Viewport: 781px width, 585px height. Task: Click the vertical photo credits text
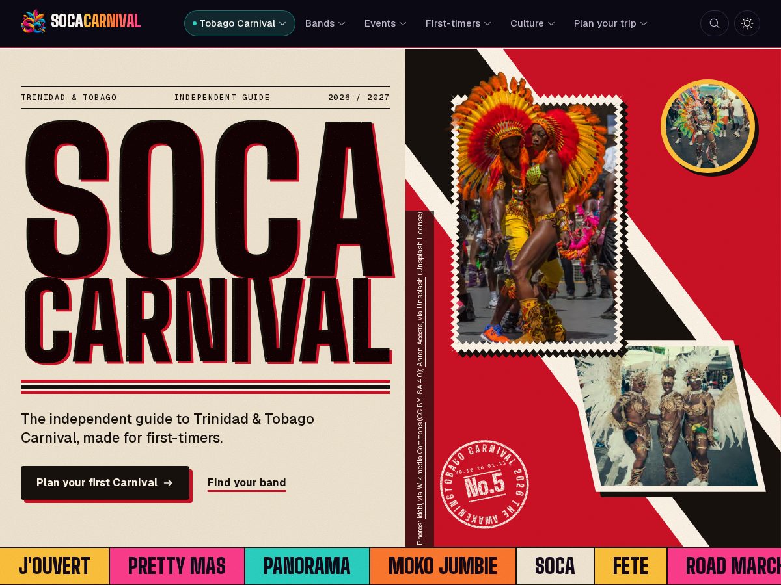click(420, 378)
